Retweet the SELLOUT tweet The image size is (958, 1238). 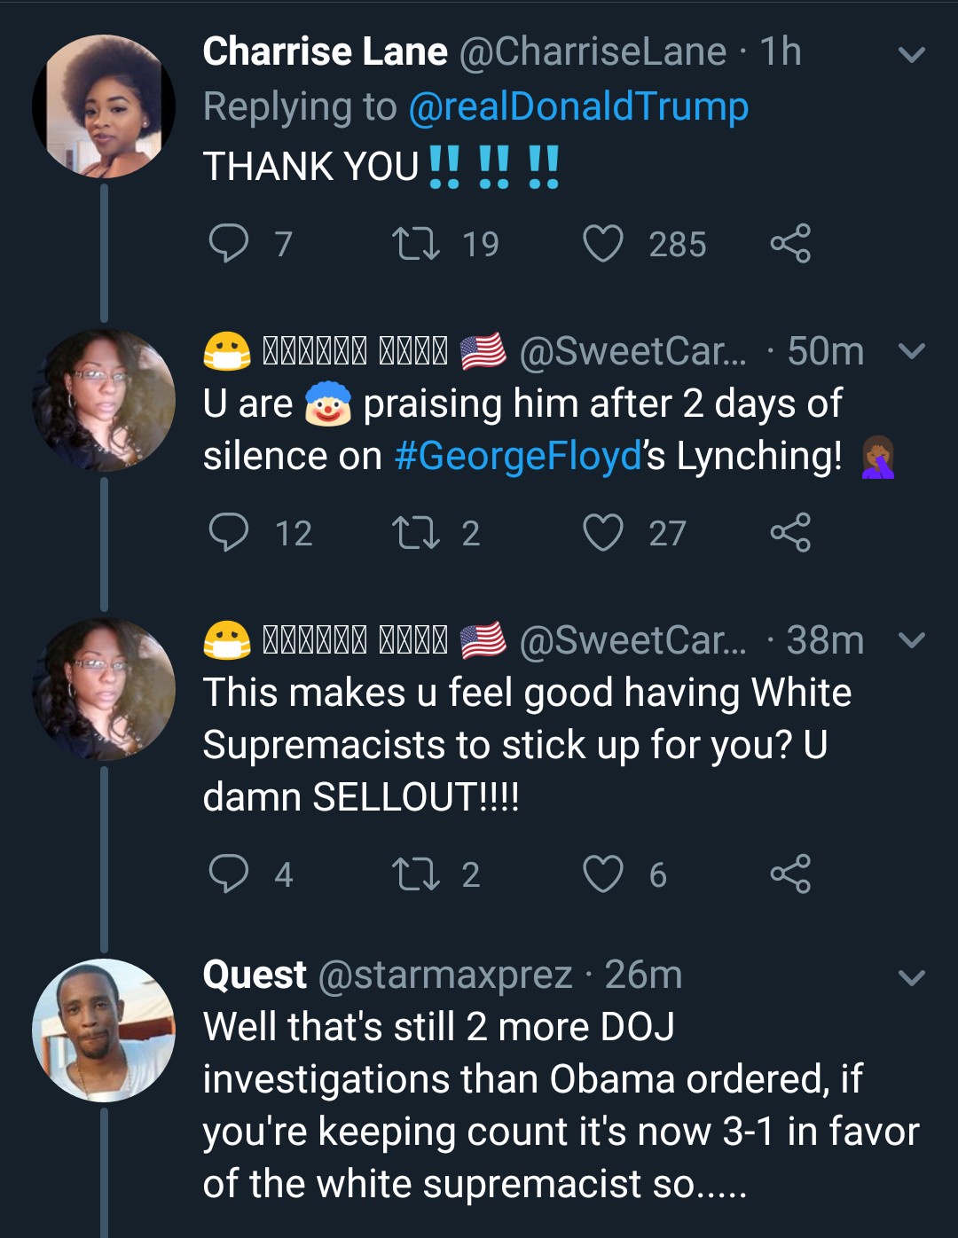point(416,874)
